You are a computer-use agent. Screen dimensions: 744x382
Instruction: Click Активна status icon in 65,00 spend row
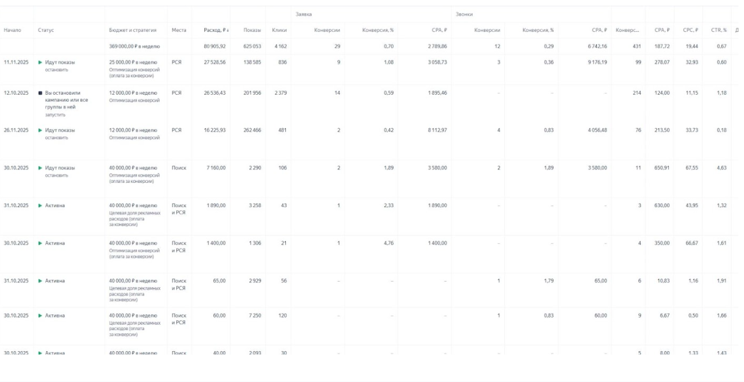(x=40, y=281)
